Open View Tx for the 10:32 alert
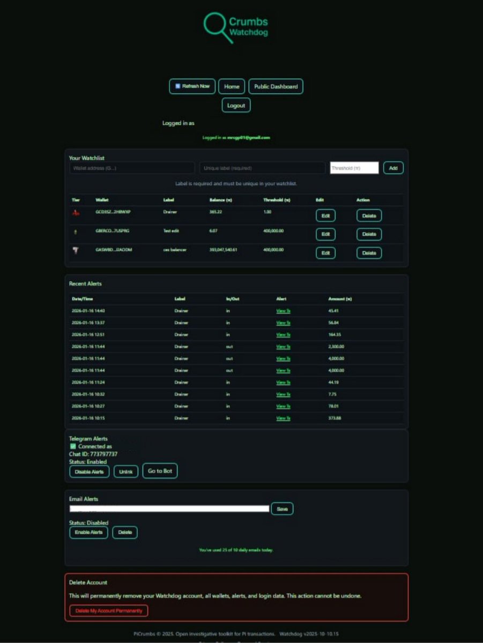Image resolution: width=483 pixels, height=643 pixels. tap(283, 394)
